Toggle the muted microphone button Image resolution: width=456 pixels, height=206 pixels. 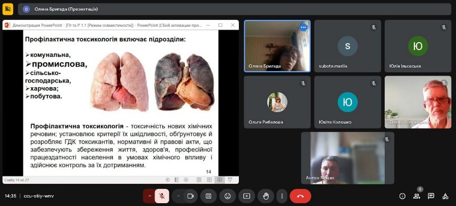click(162, 196)
